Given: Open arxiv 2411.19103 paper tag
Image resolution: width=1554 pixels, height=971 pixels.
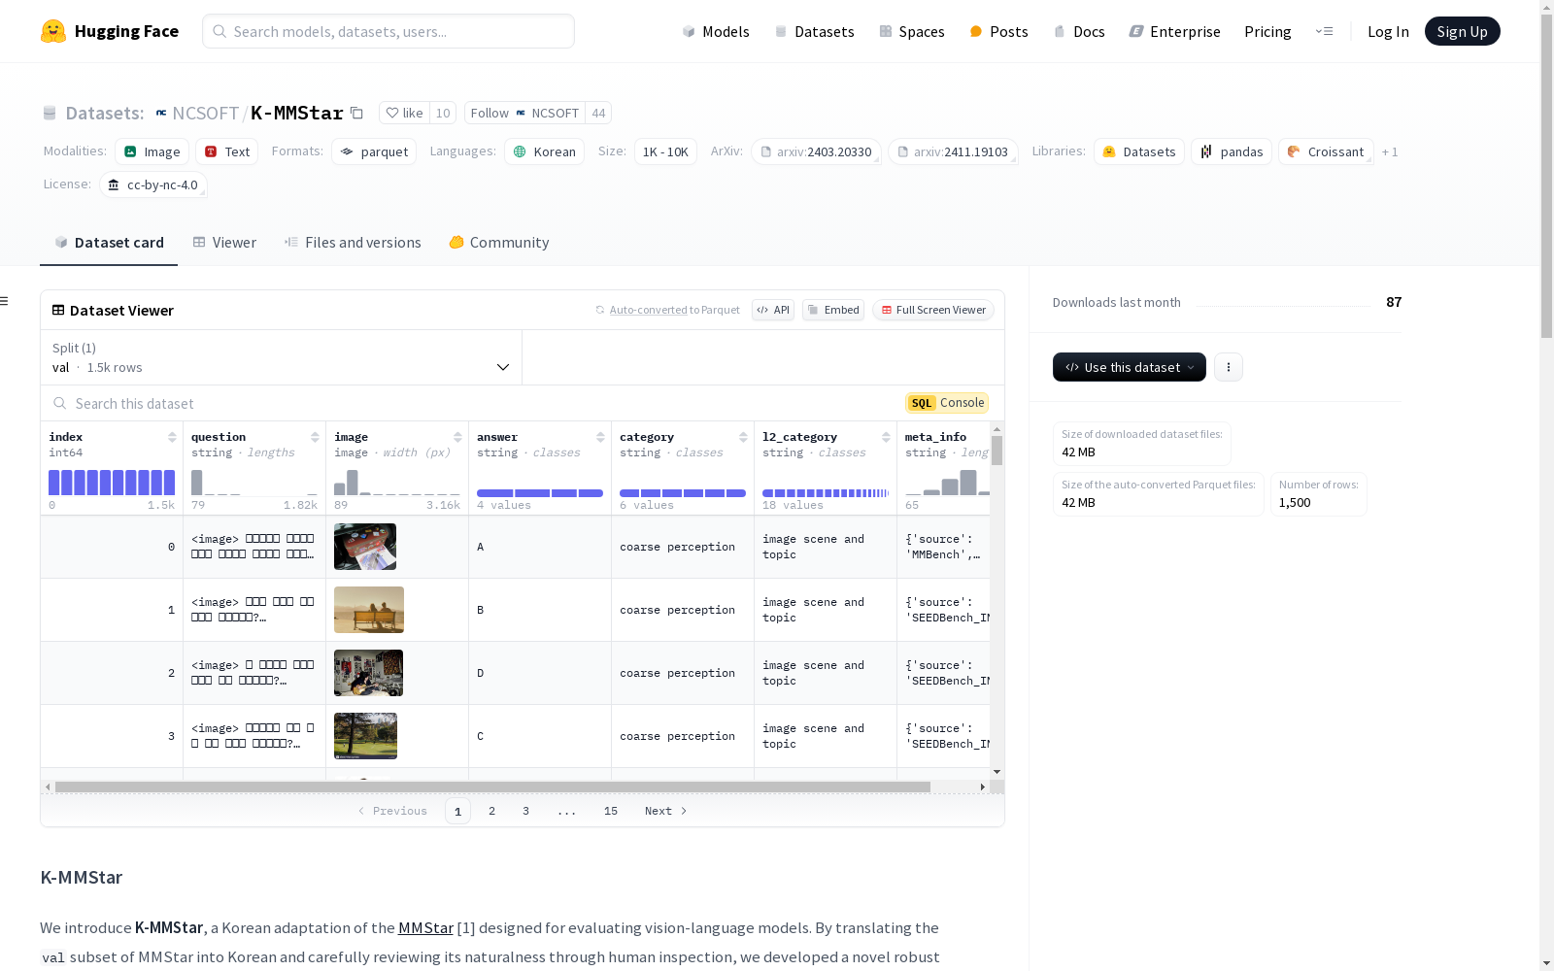Looking at the screenshot, I should 953,151.
